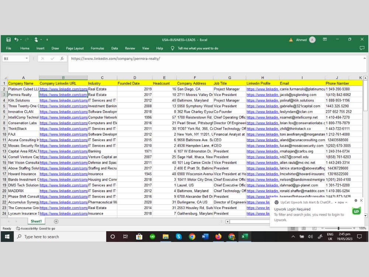The width and height of the screenshot is (369, 277).
Task: Toggle Touch/Mouse mode icon
Action: (36, 40)
